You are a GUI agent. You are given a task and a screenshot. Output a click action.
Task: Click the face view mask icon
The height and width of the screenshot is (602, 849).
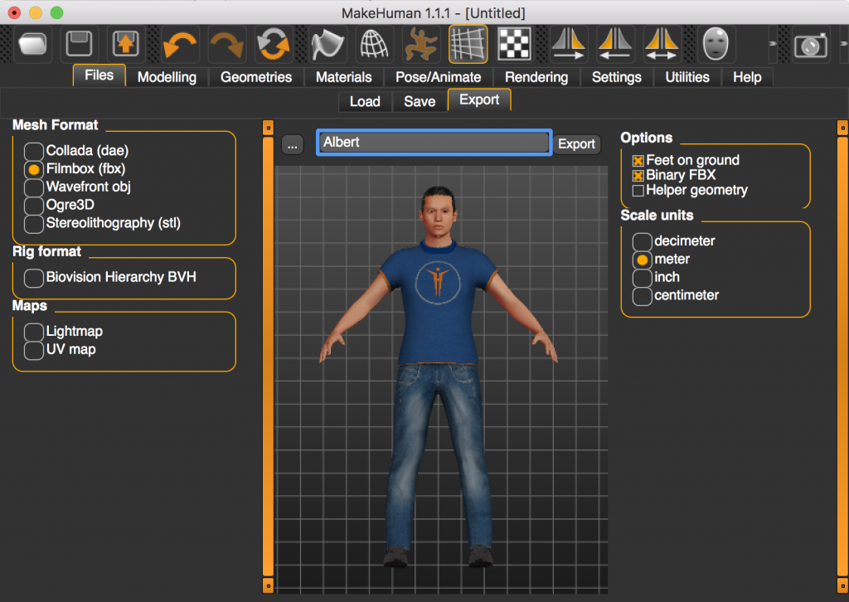(716, 44)
